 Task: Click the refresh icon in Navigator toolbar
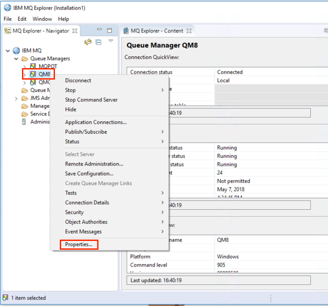point(88,42)
